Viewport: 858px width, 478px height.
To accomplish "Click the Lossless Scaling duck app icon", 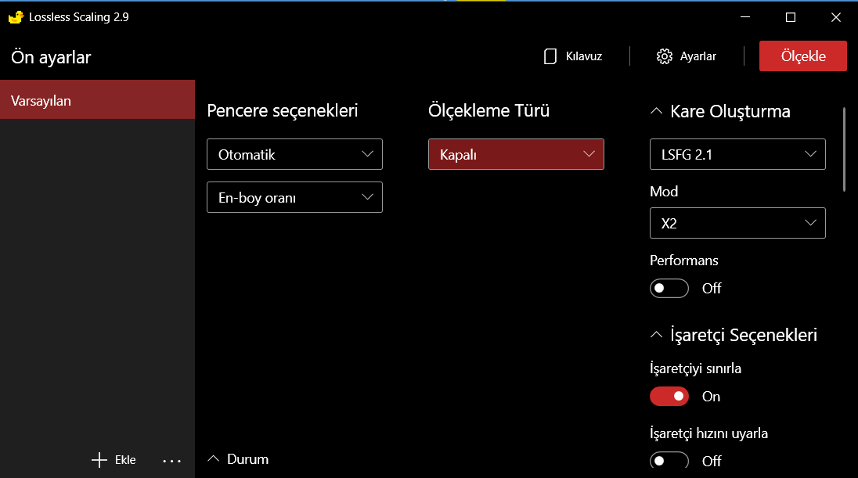I will [16, 17].
